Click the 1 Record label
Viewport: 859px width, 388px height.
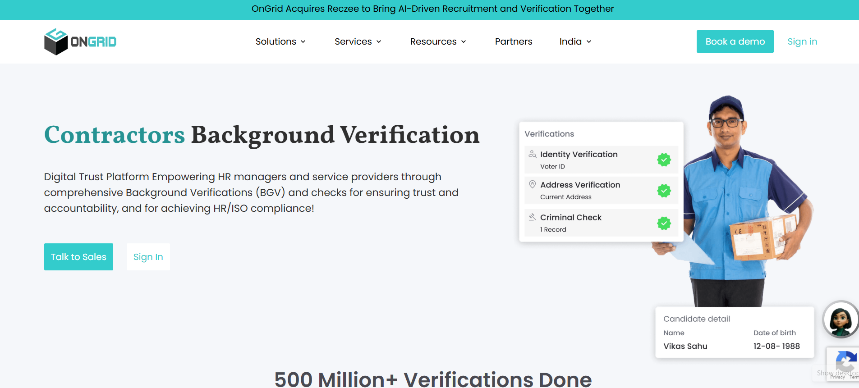tap(553, 229)
